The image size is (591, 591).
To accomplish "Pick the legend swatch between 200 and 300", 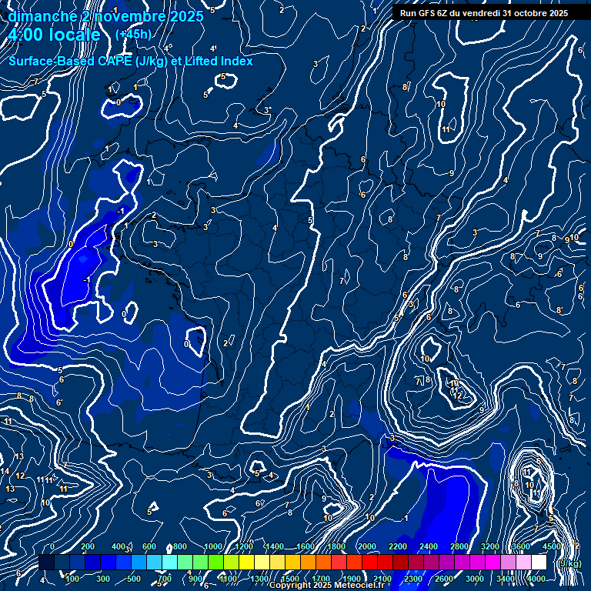I will point(92,562).
